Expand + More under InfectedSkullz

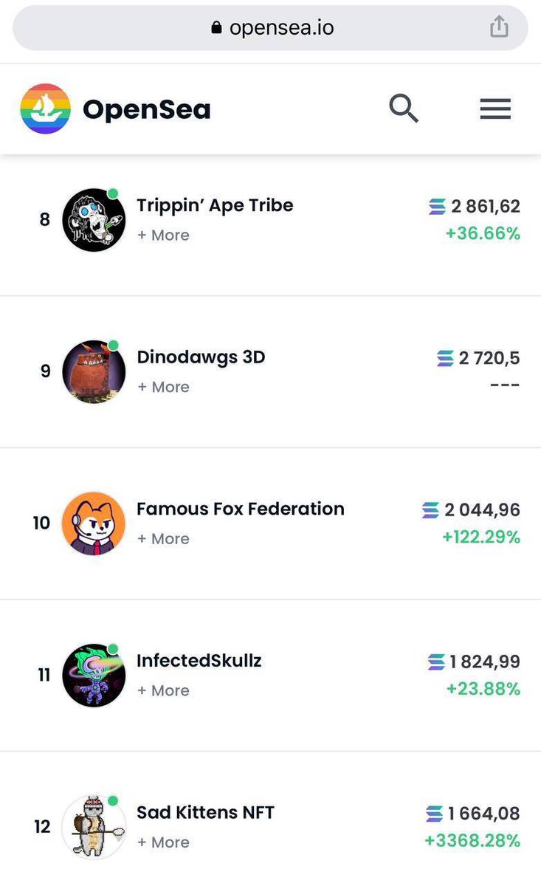coord(163,690)
